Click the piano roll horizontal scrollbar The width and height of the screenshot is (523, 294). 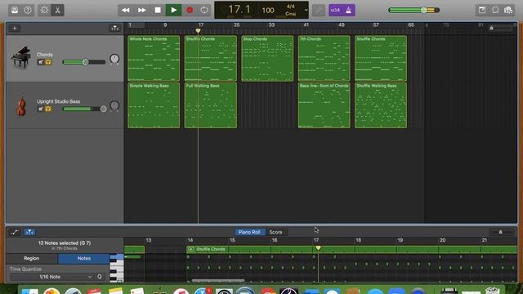[x=218, y=281]
